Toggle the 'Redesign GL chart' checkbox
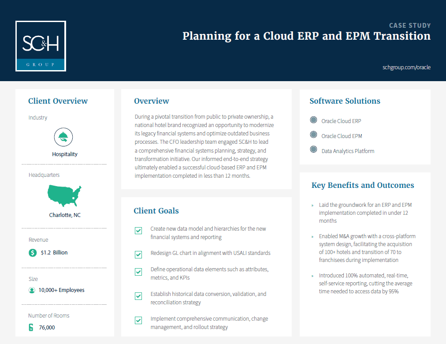Image resolution: width=446 pixels, height=344 pixels. (x=138, y=254)
